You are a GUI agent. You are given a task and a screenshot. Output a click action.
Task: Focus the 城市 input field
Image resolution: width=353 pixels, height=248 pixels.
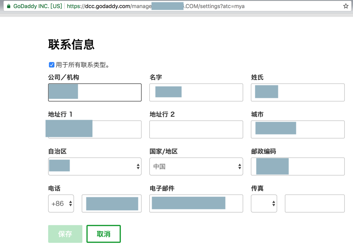coord(320,129)
